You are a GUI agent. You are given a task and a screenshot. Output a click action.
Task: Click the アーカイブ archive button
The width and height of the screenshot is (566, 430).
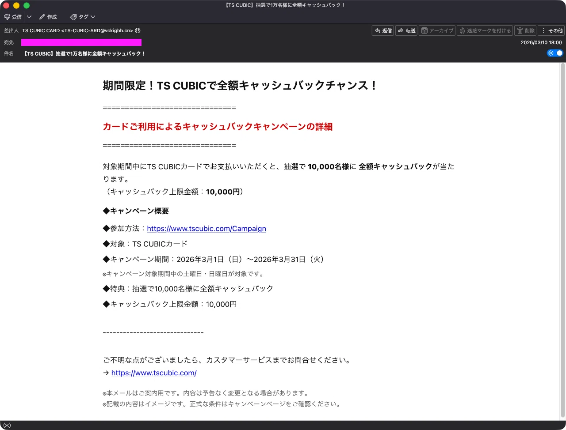coord(437,30)
